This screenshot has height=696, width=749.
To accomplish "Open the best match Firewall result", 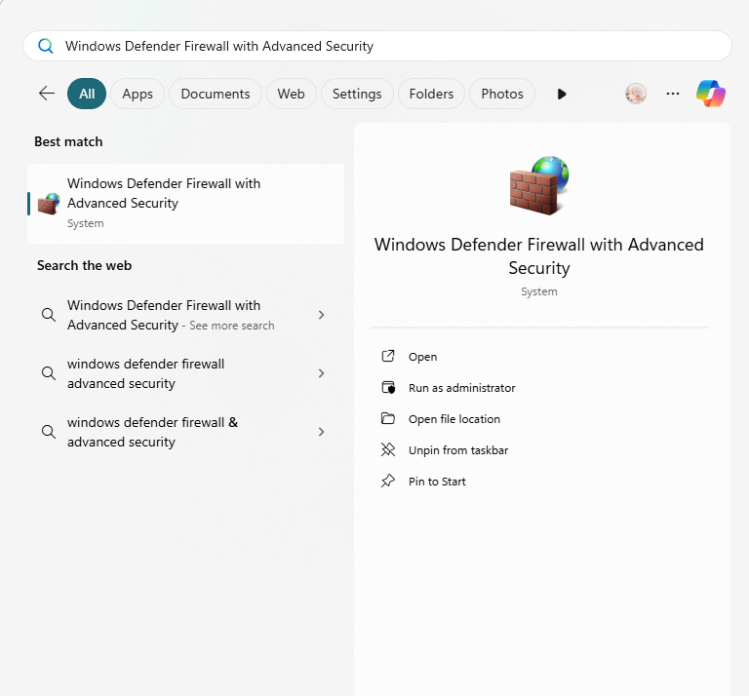I will [x=186, y=204].
